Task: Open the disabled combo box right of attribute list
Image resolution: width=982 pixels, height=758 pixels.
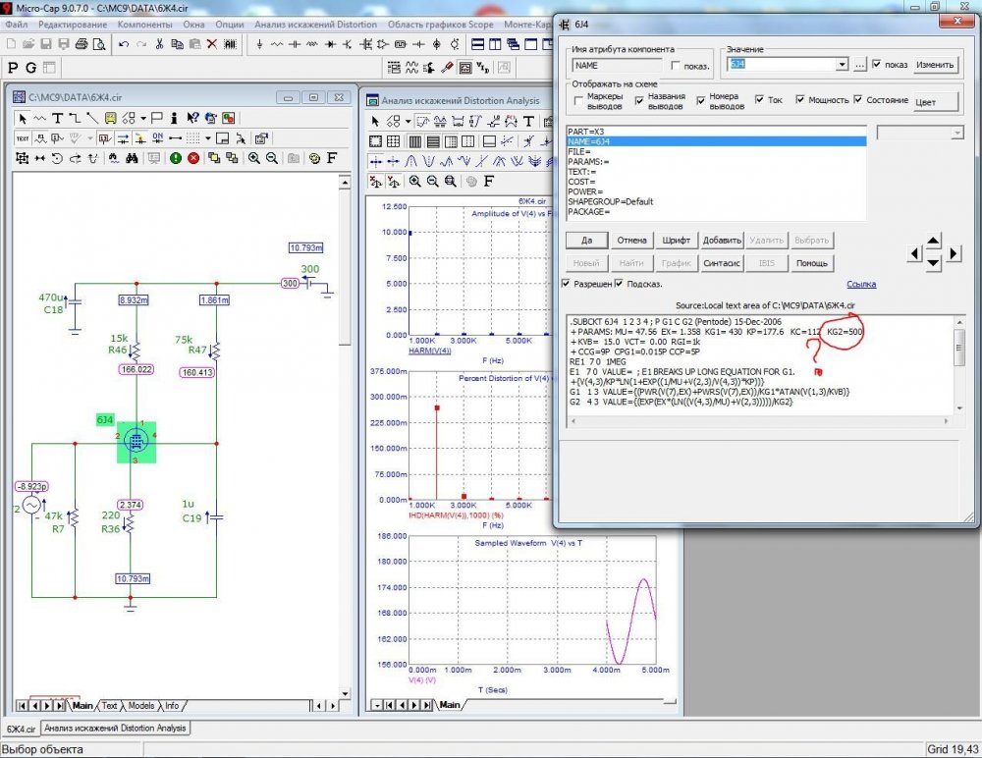Action: (957, 133)
